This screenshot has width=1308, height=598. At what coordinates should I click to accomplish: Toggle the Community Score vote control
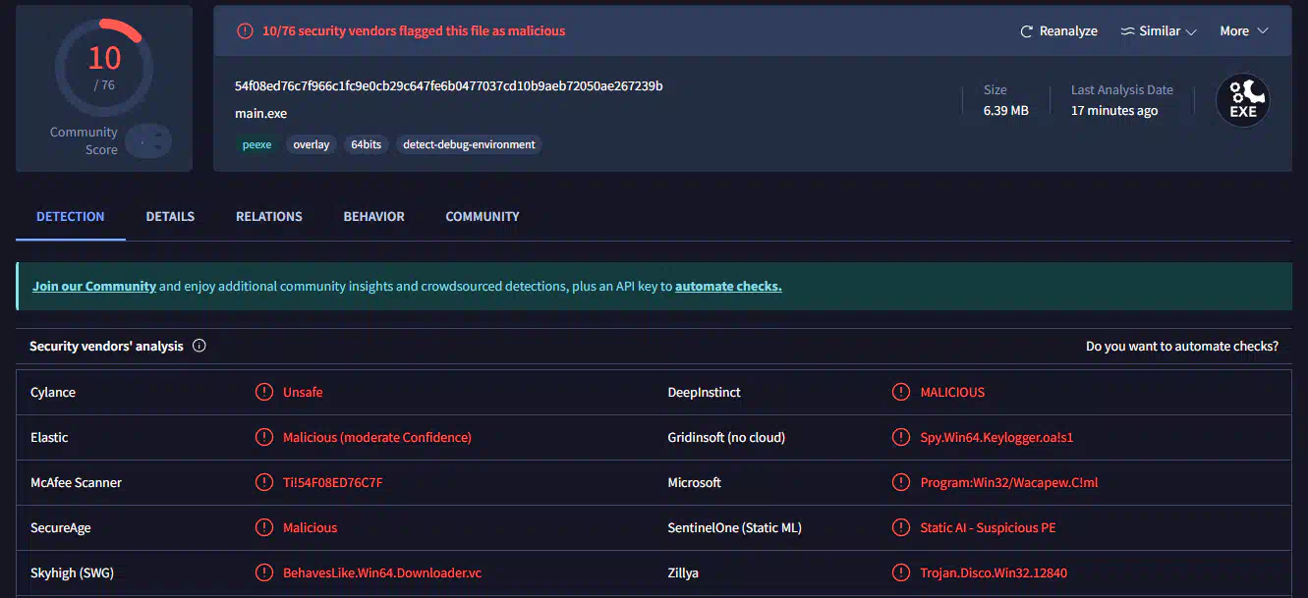pos(148,141)
